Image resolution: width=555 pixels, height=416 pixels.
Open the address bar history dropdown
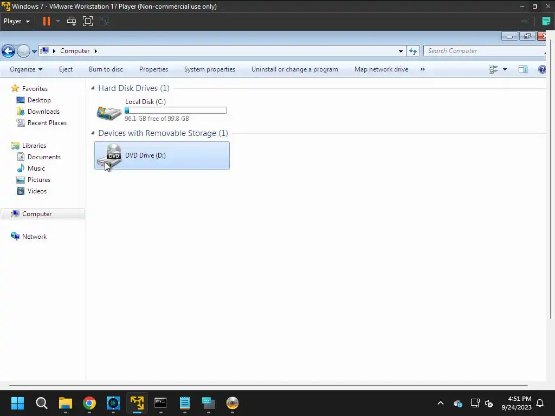401,51
